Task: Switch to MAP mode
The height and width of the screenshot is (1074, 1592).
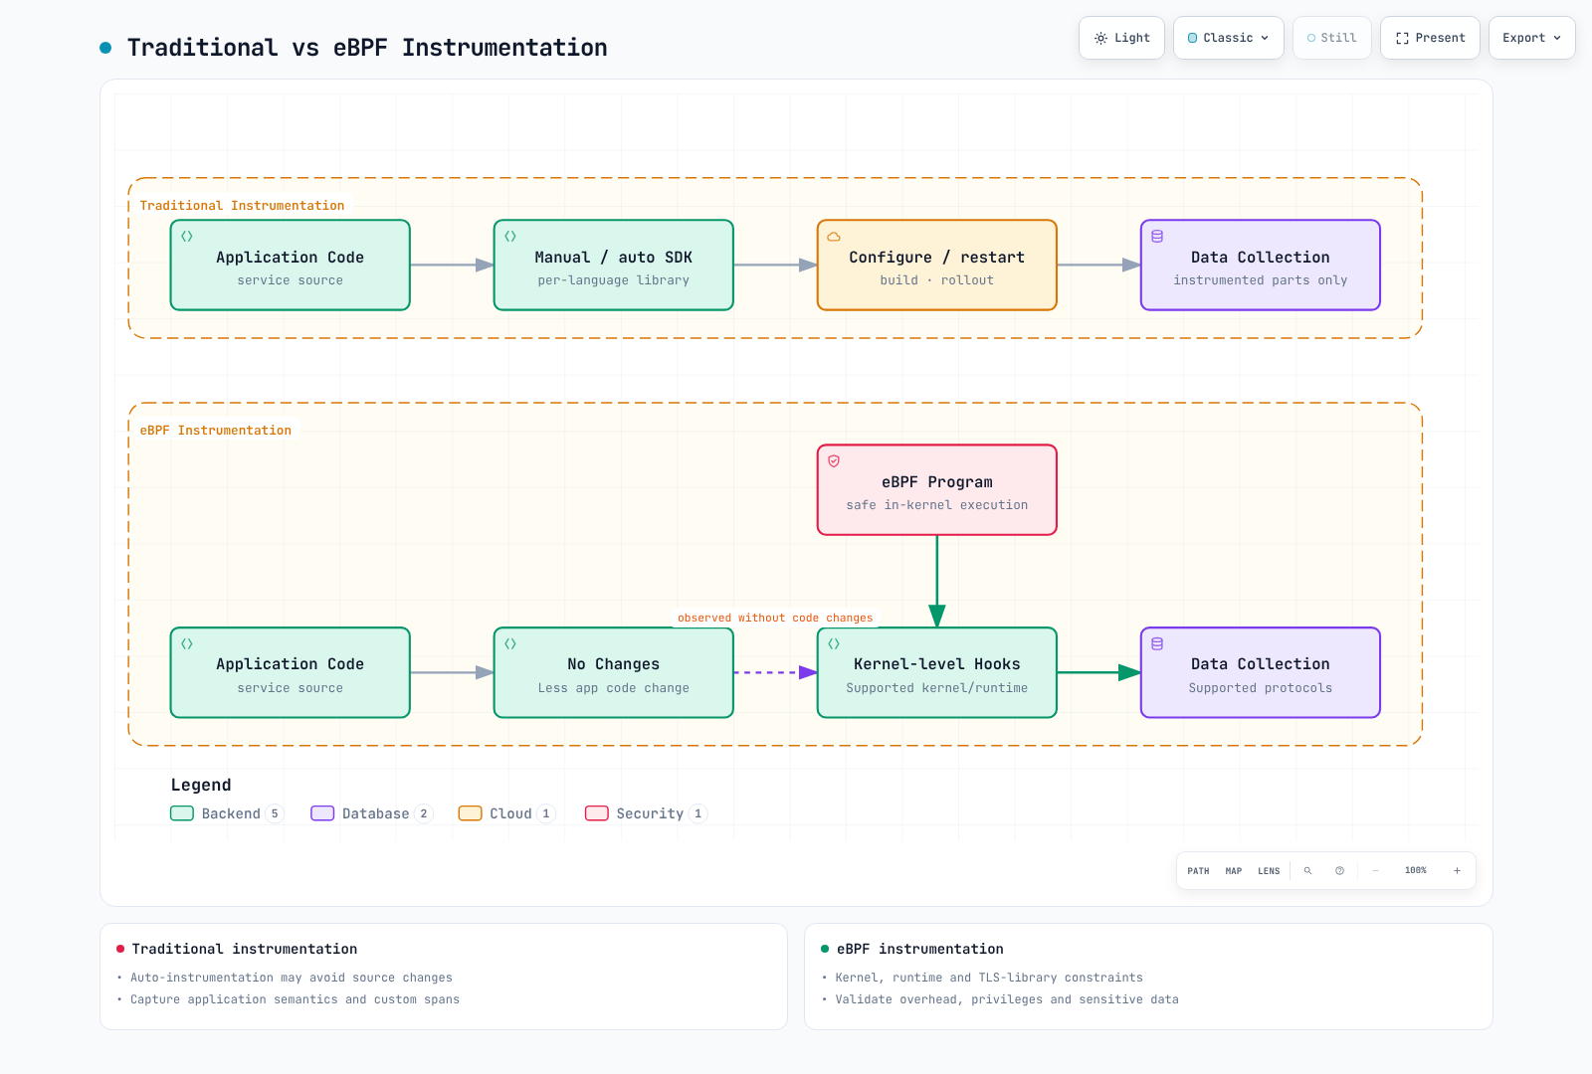Action: coord(1234,871)
